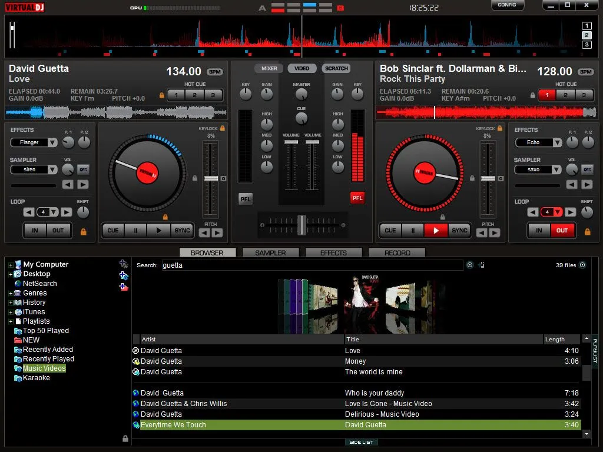Toggle PFL on the right deck
The height and width of the screenshot is (452, 603).
[x=357, y=198]
